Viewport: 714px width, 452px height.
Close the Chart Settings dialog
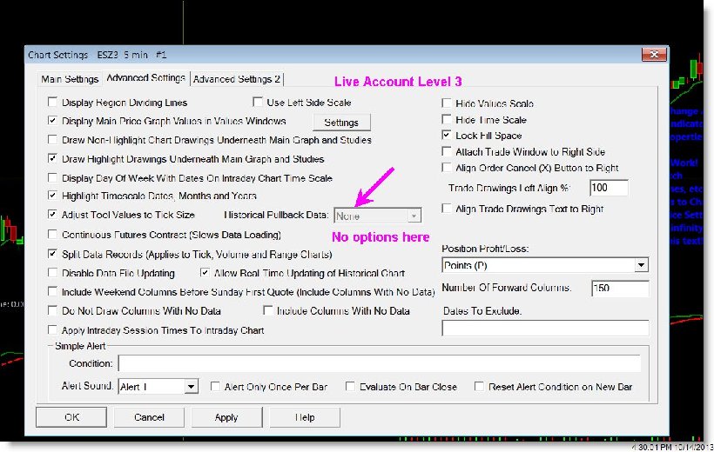coord(654,55)
